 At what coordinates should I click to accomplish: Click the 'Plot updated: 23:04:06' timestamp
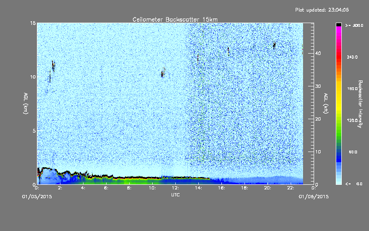point(322,10)
